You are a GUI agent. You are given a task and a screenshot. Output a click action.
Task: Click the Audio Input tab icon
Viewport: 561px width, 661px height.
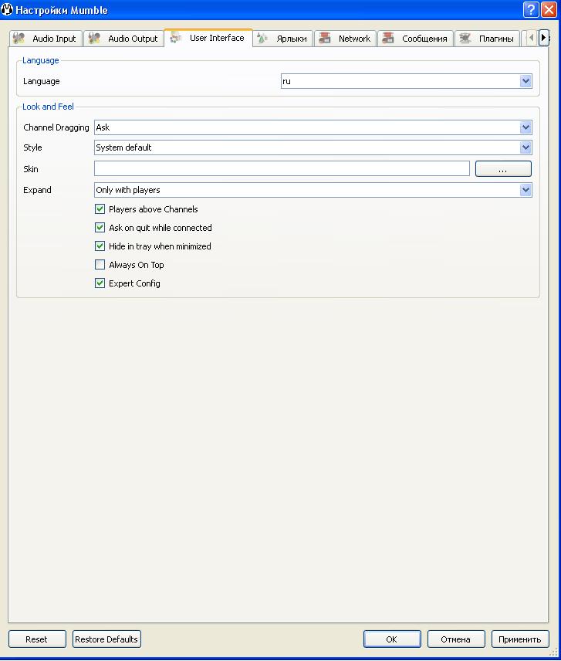tap(19, 39)
